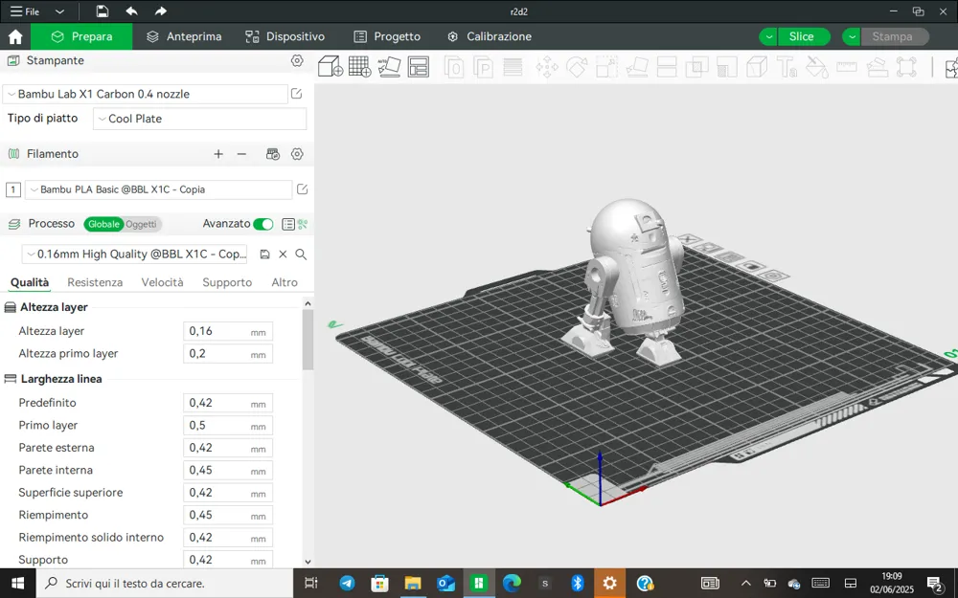Open the File menu
The image size is (958, 598).
coord(25,11)
